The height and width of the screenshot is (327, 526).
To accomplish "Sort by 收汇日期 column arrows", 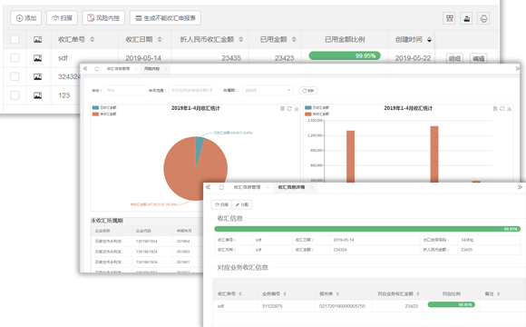I will 160,39.
